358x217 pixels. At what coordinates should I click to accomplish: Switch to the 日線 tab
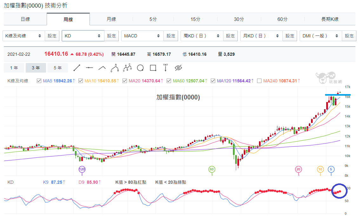pos(25,19)
